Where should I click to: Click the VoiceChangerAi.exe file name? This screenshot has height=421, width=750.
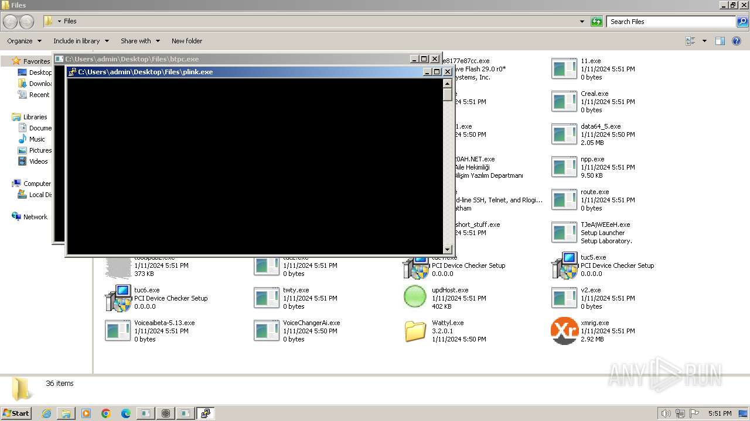[x=311, y=323]
